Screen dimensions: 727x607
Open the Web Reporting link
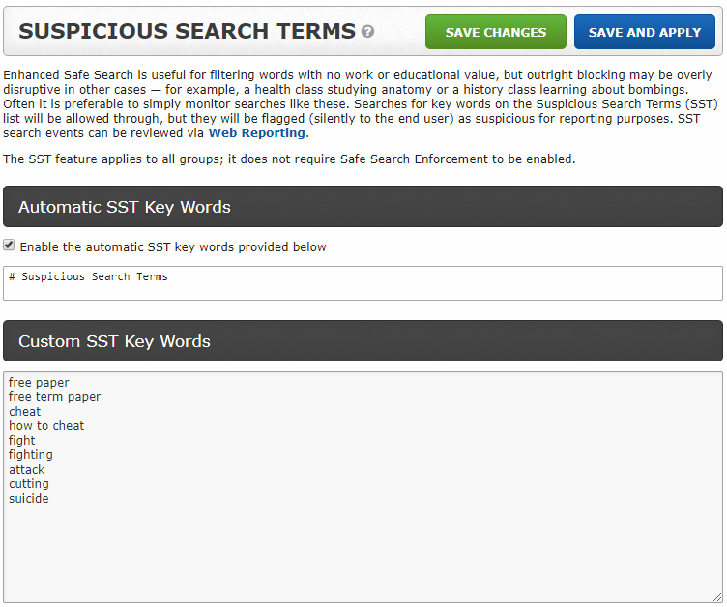(257, 133)
